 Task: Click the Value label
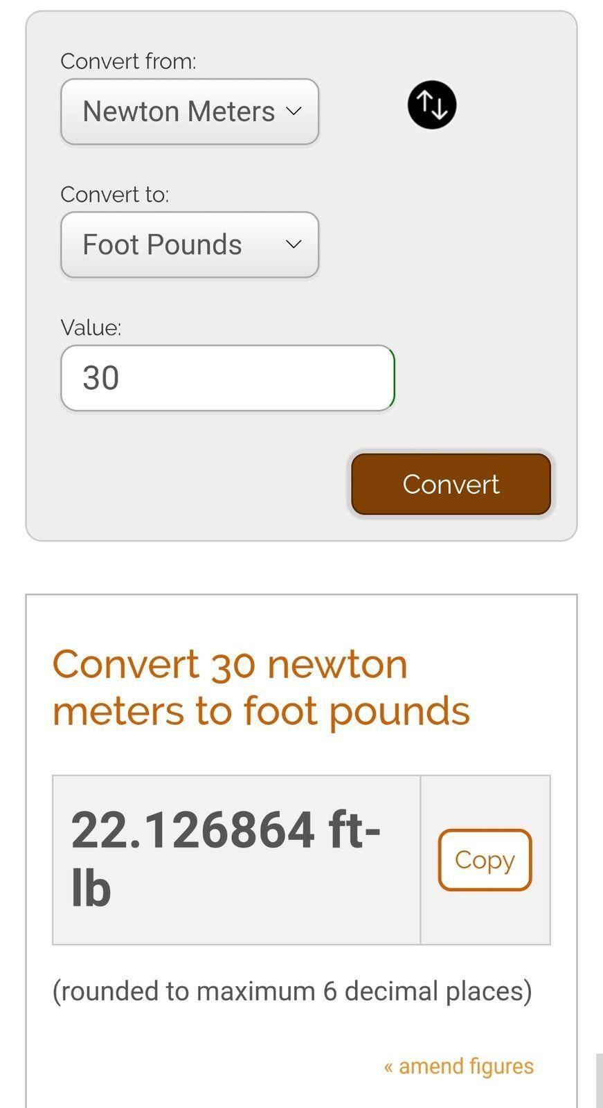pyautogui.click(x=91, y=328)
